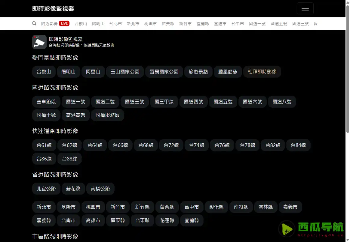Click the search magnifier icon
This screenshot has width=350, height=242.
tap(34, 23)
